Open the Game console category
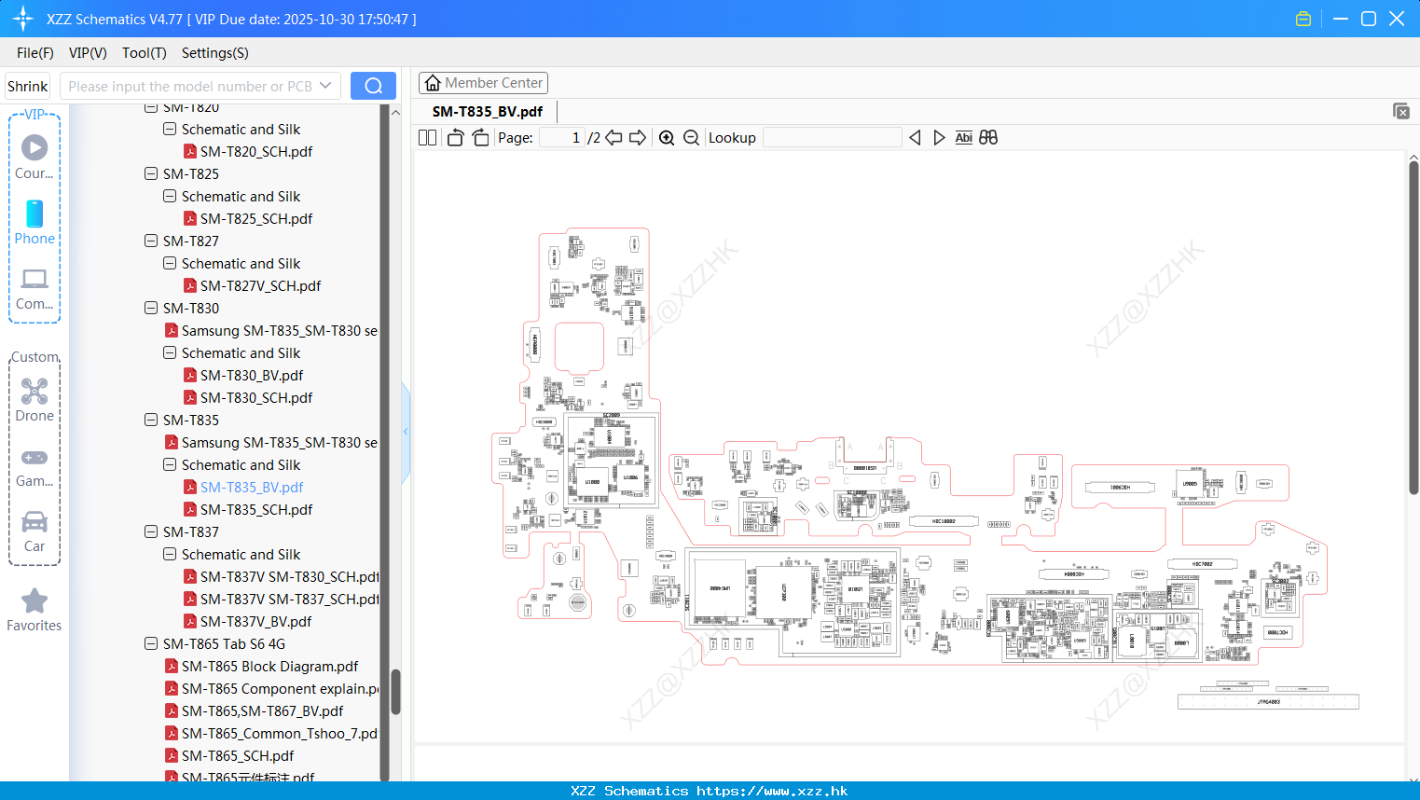Viewport: 1420px width, 800px height. (x=34, y=466)
